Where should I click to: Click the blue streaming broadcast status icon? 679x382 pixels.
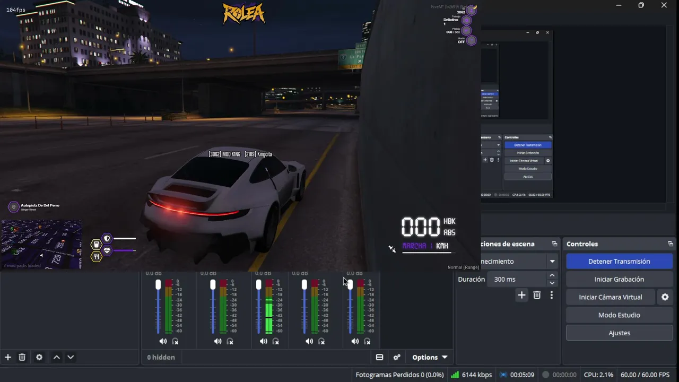point(503,375)
